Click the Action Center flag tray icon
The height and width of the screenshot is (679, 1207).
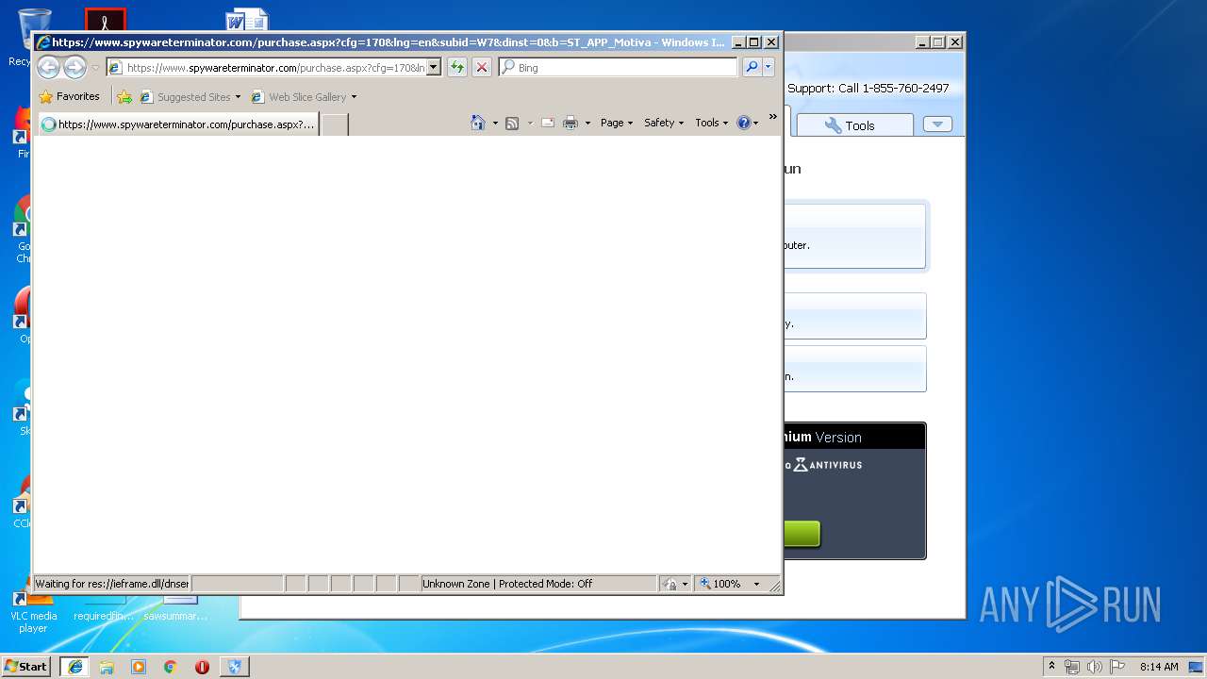[1116, 667]
